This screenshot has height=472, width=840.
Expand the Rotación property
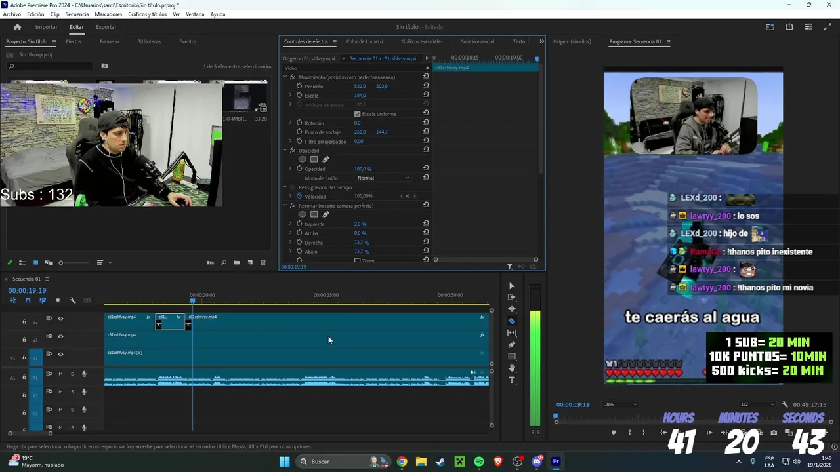click(290, 123)
